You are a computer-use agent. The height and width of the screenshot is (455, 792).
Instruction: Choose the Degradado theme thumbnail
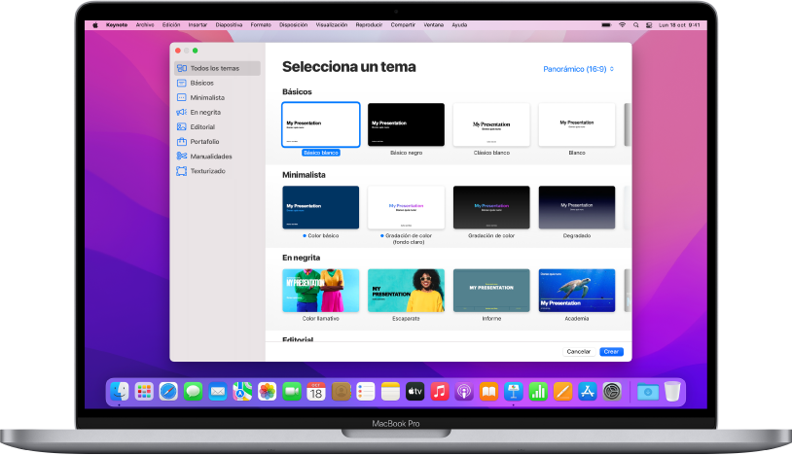click(x=577, y=207)
